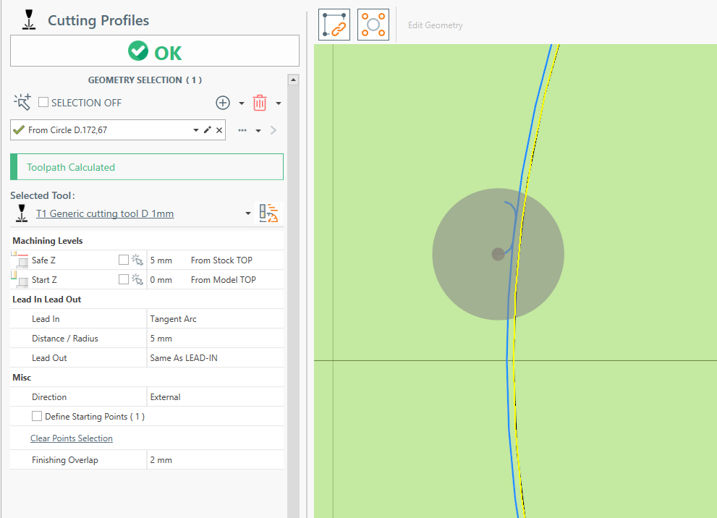Click the panel scrollbar up arrow
This screenshot has height=518, width=717.
(293, 80)
